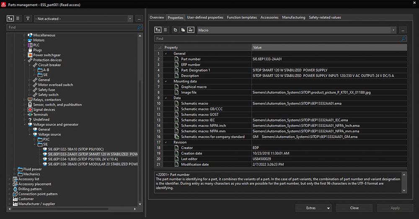
Task: Select the Manufacturer / supplier icon
Action: click(x=15, y=204)
